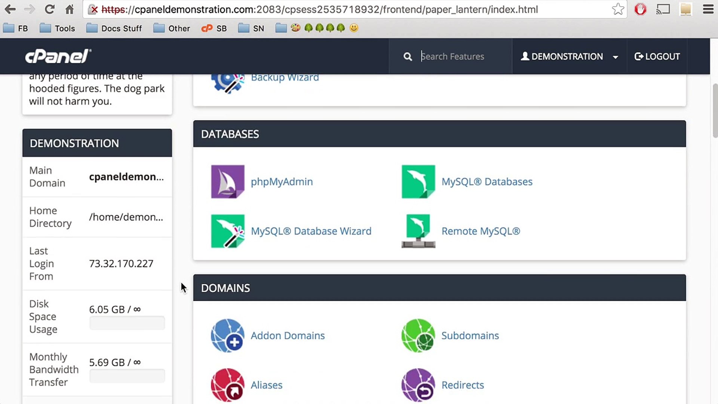Click the paint palette bookmark icon
This screenshot has height=404, width=718.
(x=295, y=28)
